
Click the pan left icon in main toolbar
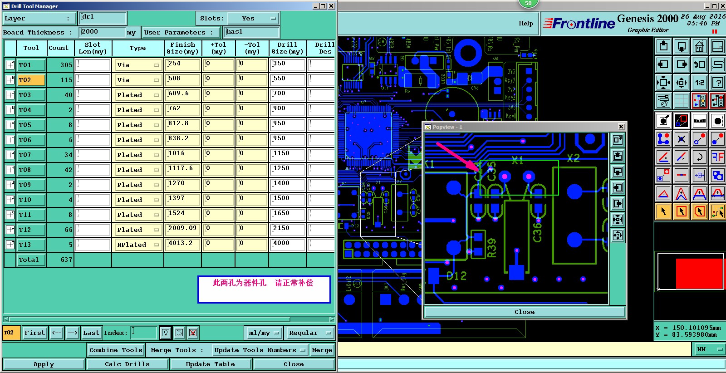point(663,64)
